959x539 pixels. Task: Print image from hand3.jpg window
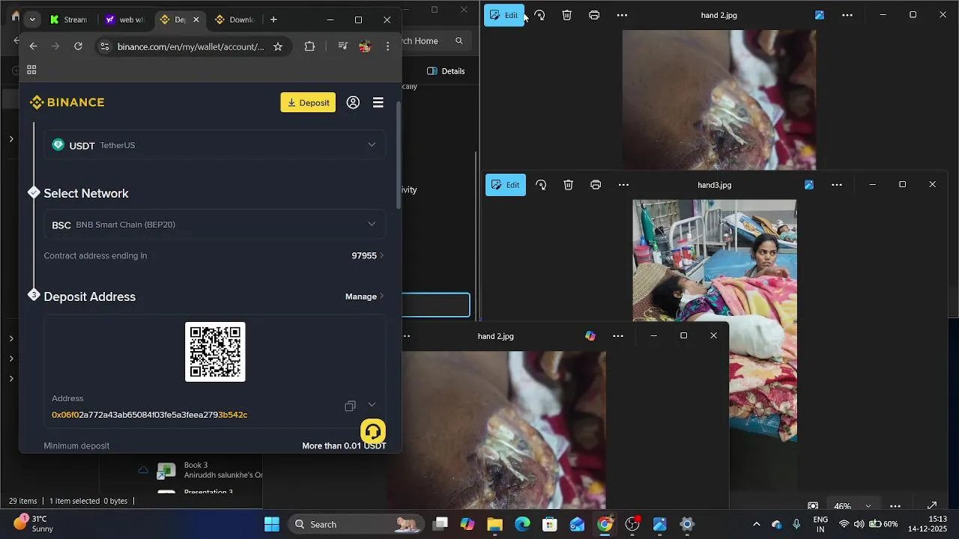(596, 185)
